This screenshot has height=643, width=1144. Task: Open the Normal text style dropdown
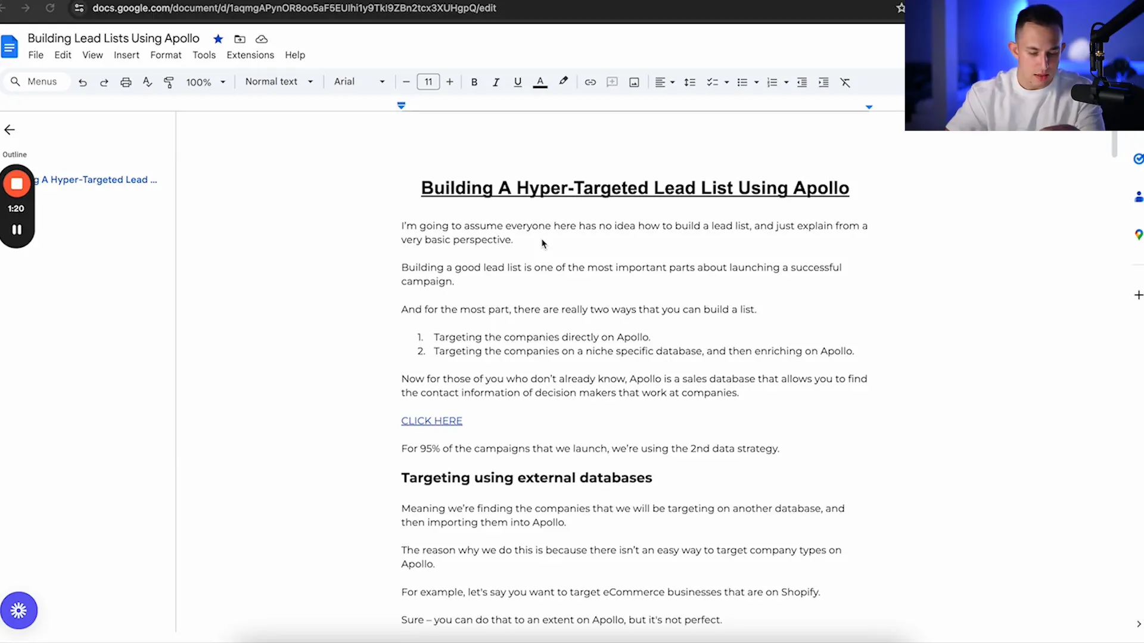click(x=279, y=82)
